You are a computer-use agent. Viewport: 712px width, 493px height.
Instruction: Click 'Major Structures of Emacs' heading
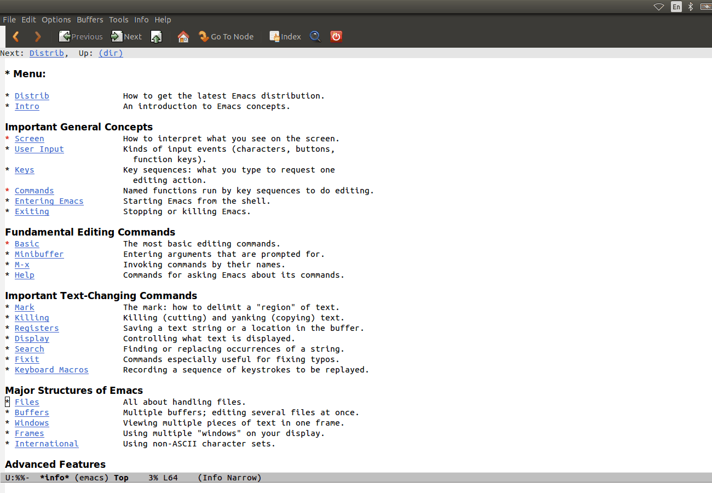[74, 391]
